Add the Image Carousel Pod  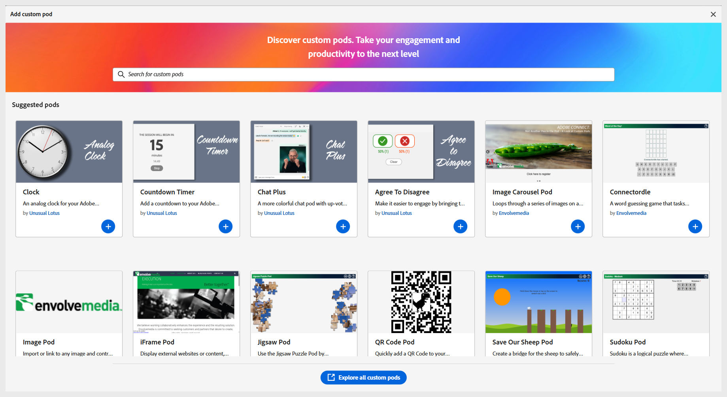click(578, 226)
